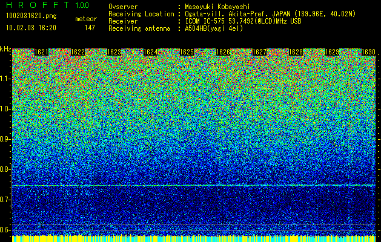Click the 0.7 frequency axis label
Image resolution: width=381 pixels, height=242 pixels.
tap(4, 200)
